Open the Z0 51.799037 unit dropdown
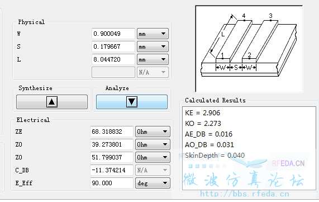The image size is (319, 202). click(153, 157)
